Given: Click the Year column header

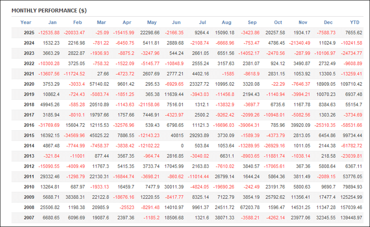Looking at the screenshot, I should [x=26, y=23].
